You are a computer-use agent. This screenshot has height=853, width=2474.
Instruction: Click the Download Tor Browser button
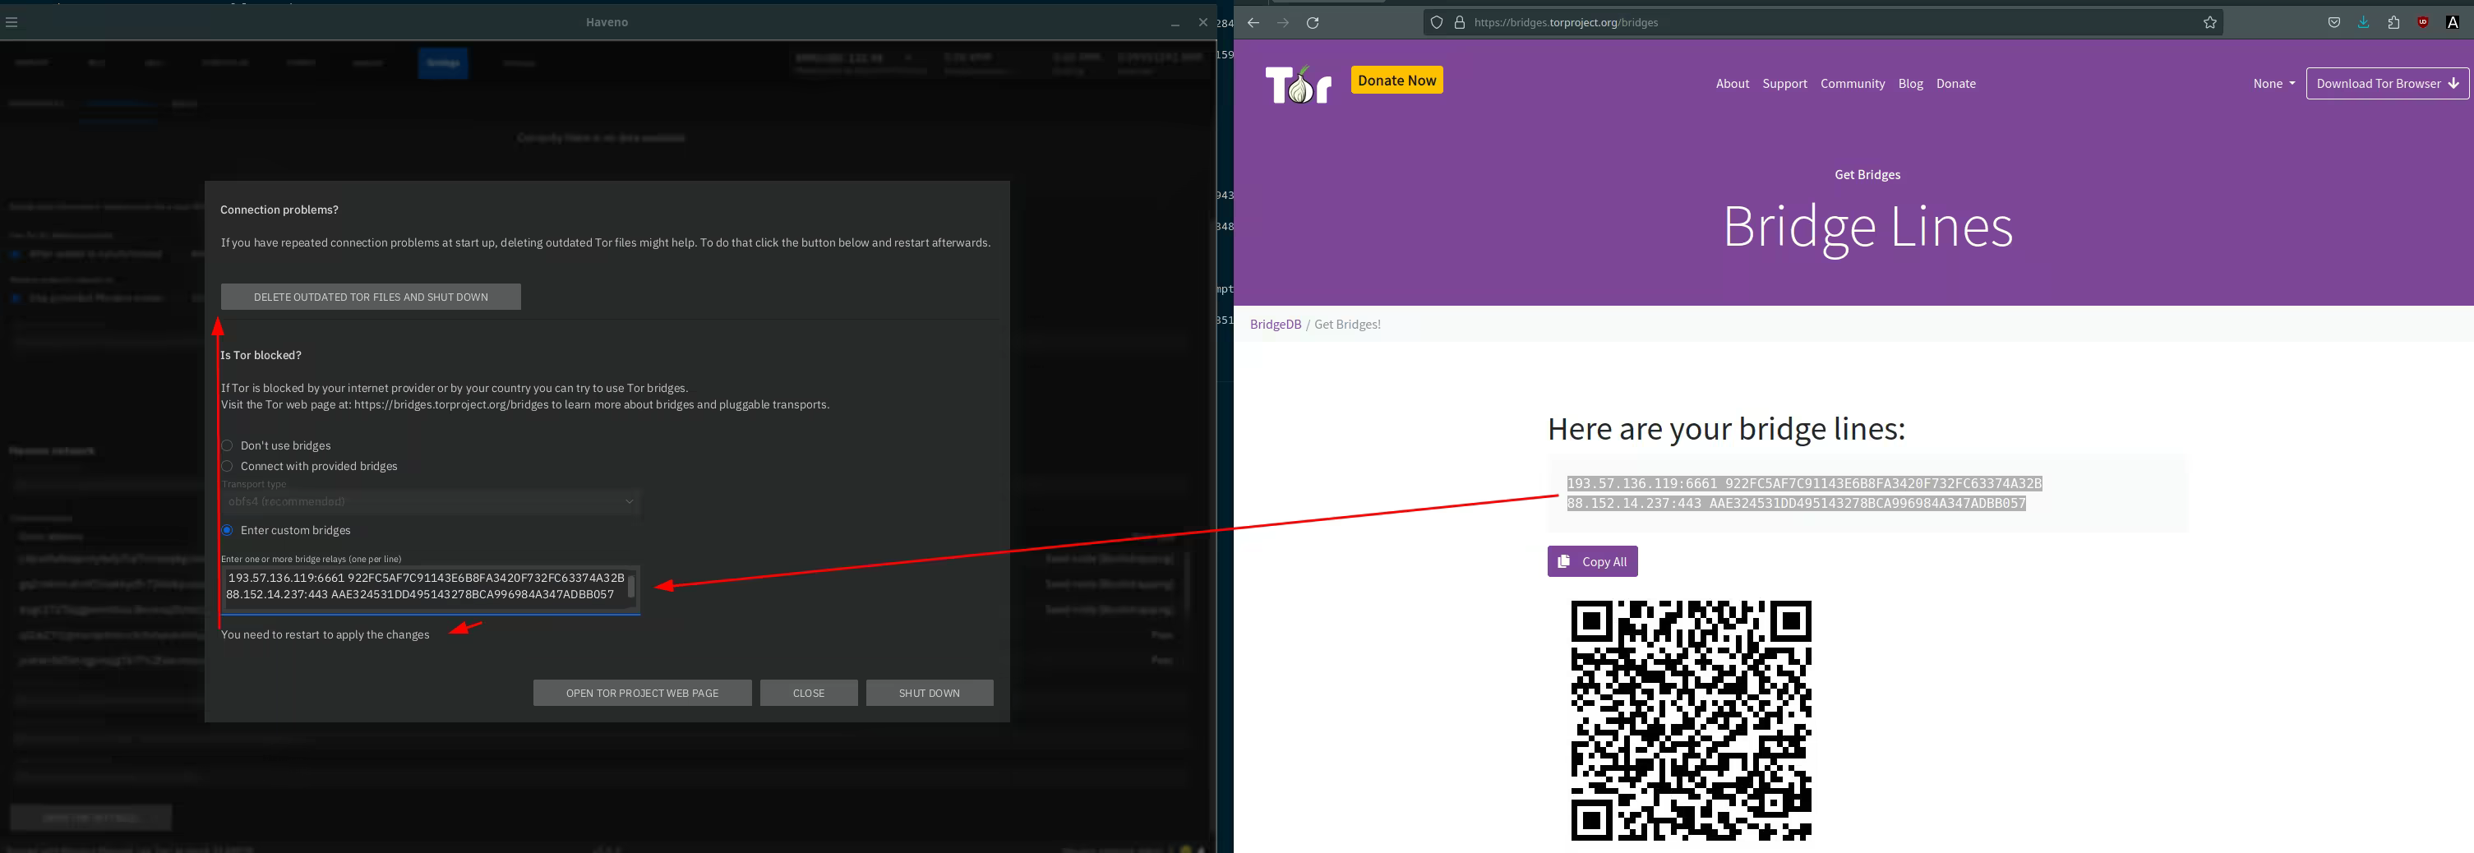click(x=2387, y=84)
